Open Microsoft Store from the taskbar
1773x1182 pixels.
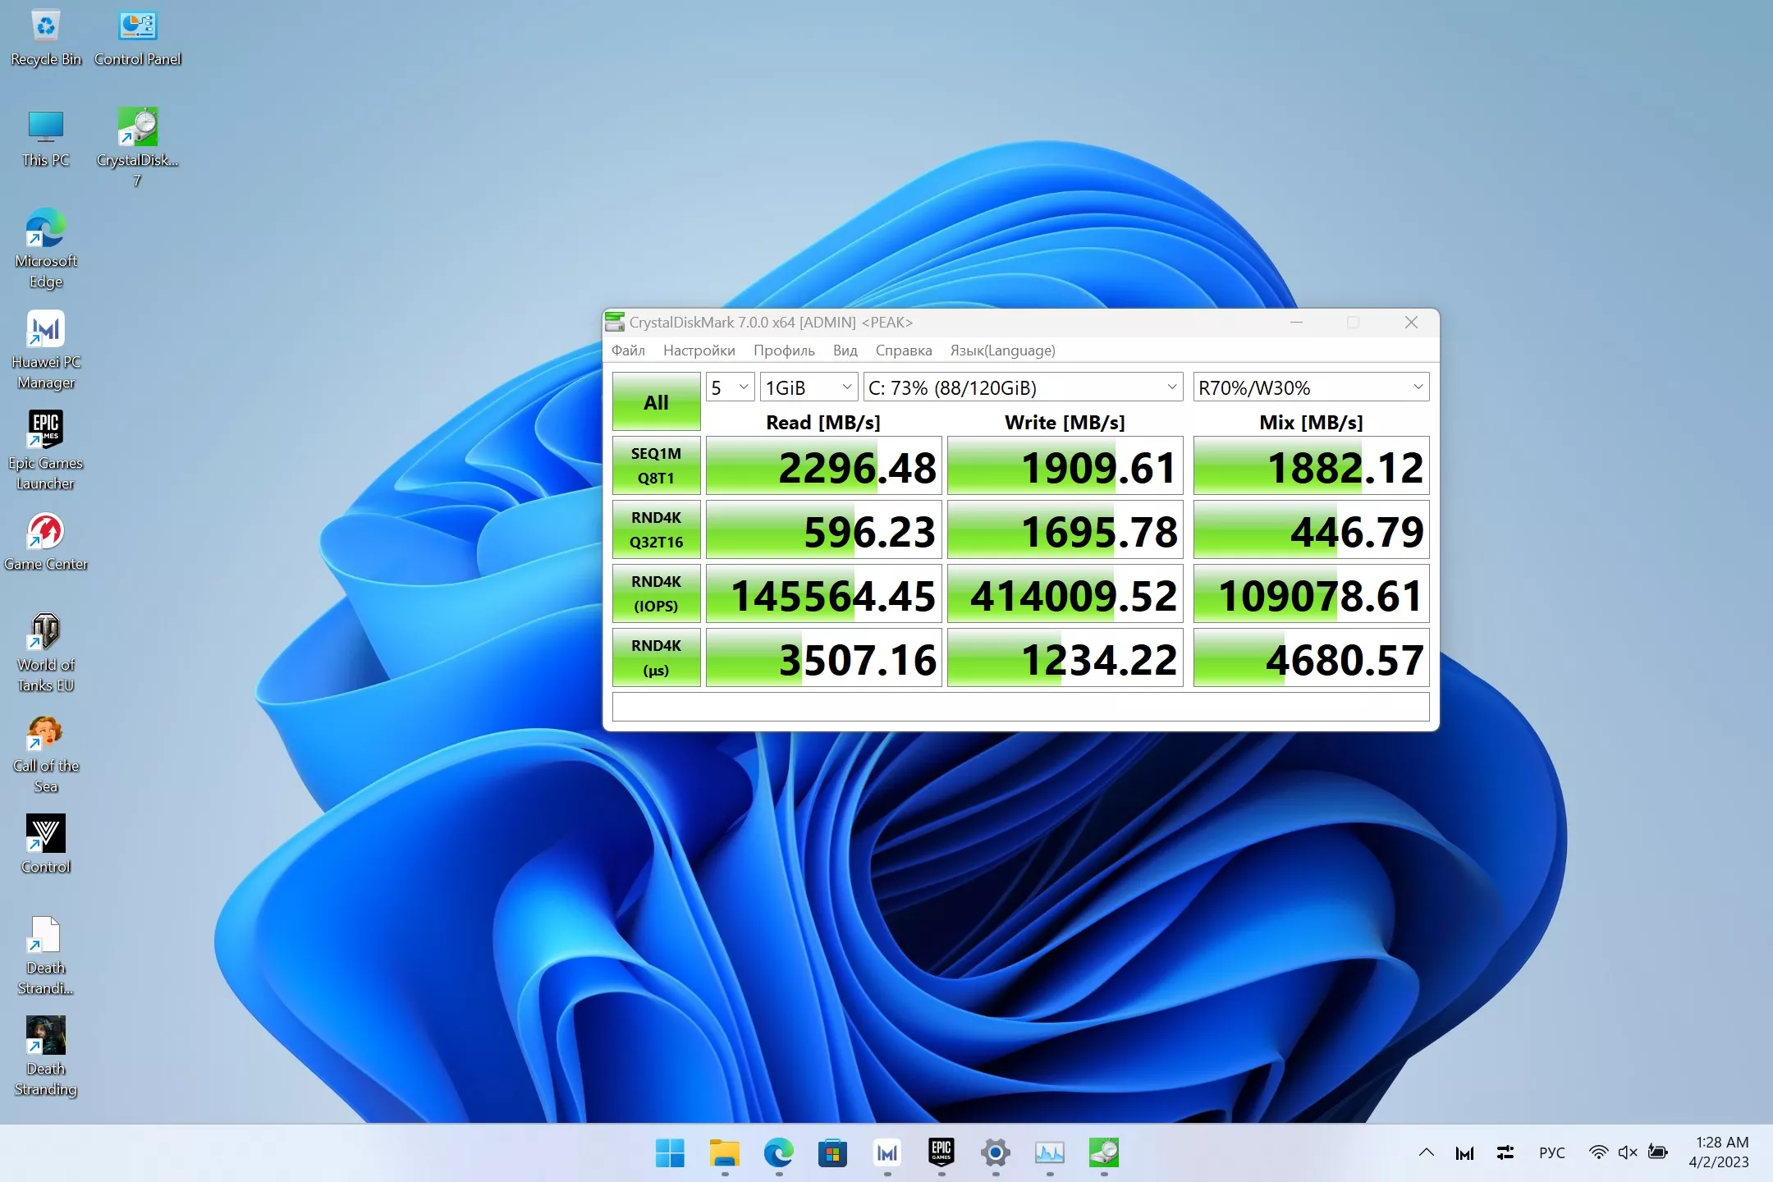(x=832, y=1153)
